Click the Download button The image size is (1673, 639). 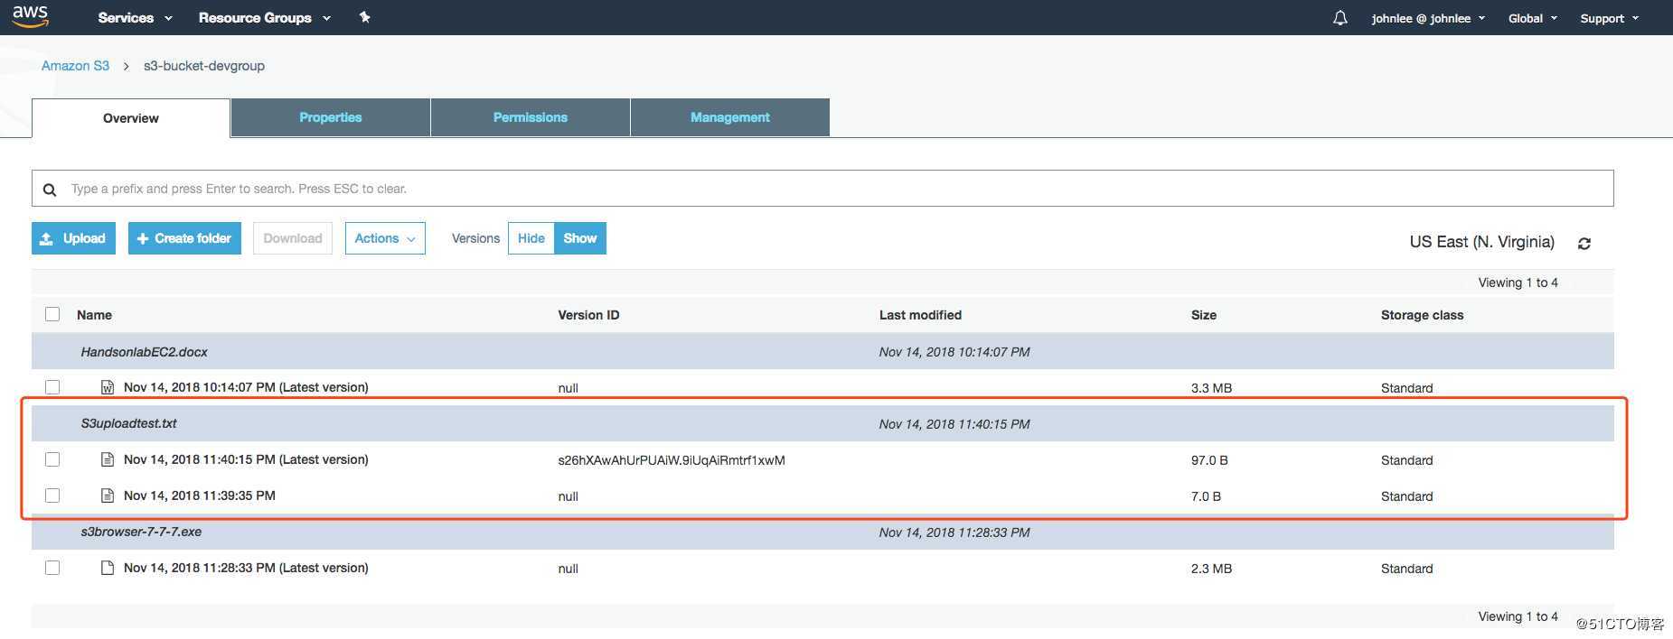(x=293, y=238)
